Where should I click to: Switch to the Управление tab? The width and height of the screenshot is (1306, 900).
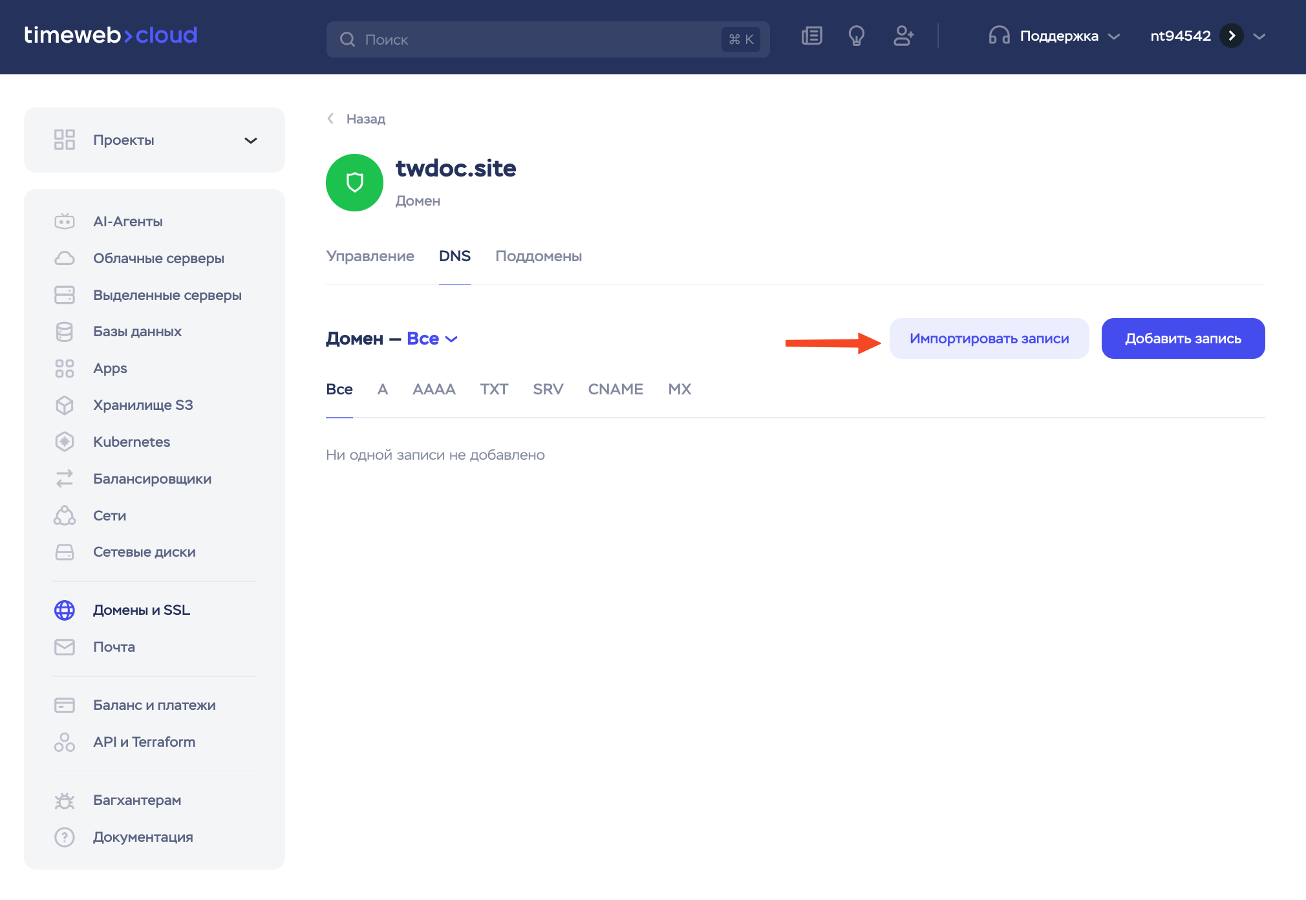(370, 256)
